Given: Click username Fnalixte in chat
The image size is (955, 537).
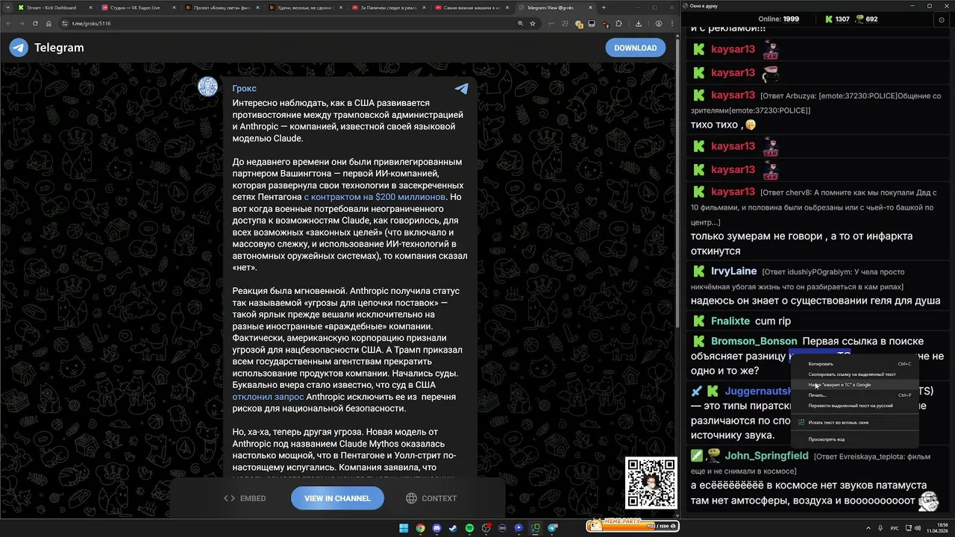Looking at the screenshot, I should click(x=730, y=321).
